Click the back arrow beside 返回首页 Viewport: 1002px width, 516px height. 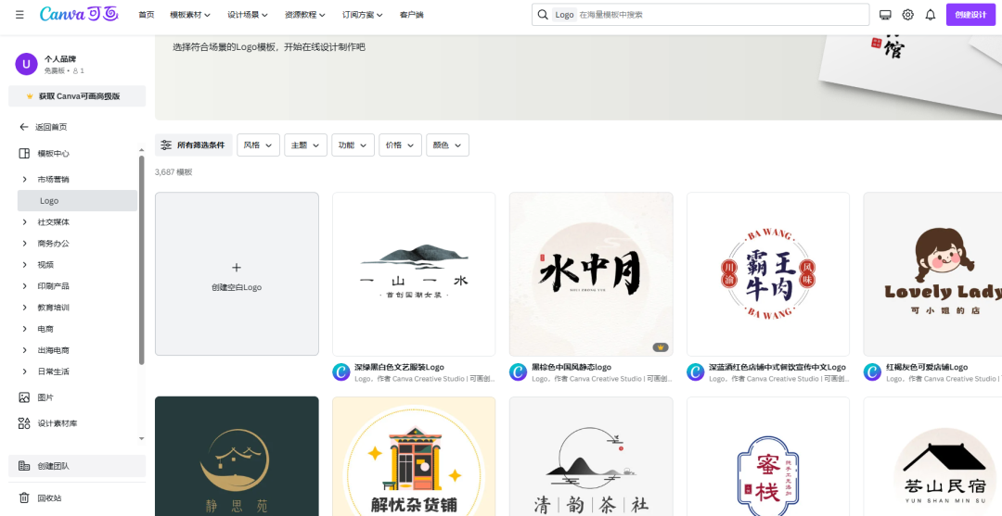point(23,127)
